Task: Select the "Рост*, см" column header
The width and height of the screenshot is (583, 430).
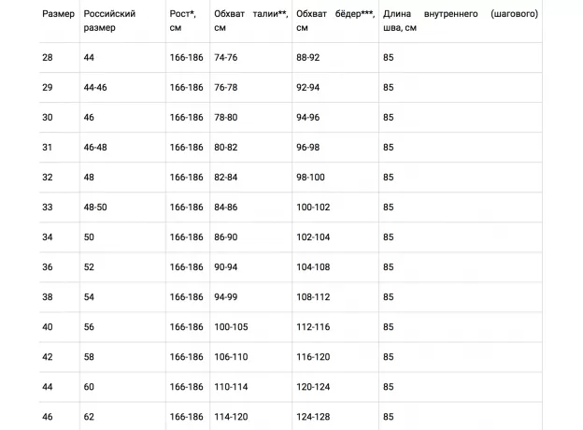Action: [x=183, y=21]
